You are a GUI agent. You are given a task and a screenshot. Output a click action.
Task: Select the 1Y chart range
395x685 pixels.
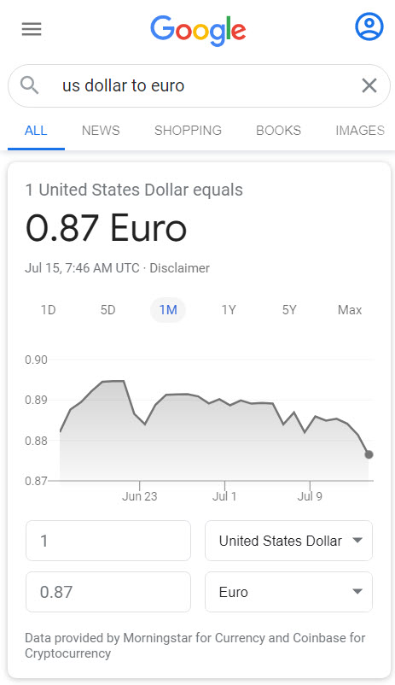[229, 310]
